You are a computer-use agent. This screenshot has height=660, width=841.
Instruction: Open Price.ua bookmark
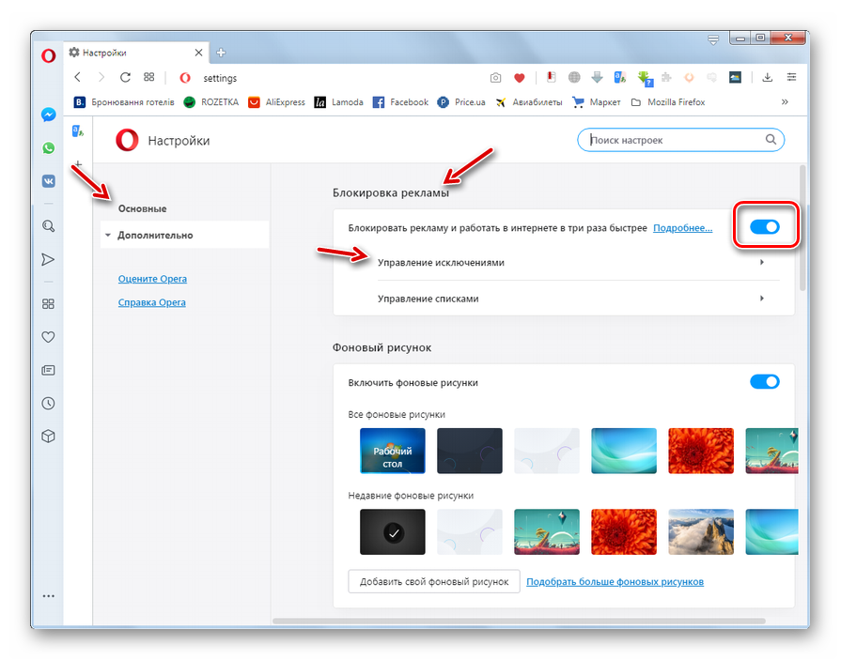pyautogui.click(x=461, y=101)
